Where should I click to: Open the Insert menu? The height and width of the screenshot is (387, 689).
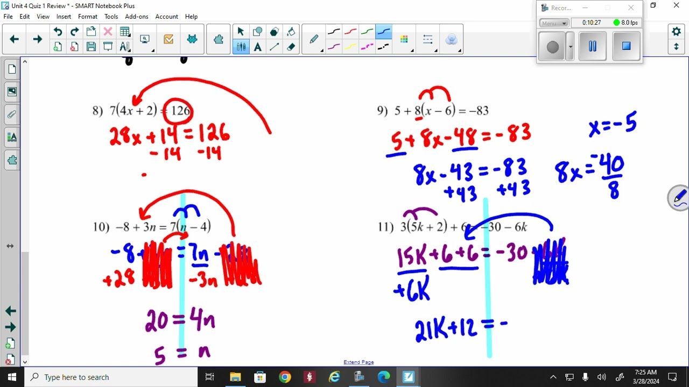click(64, 17)
